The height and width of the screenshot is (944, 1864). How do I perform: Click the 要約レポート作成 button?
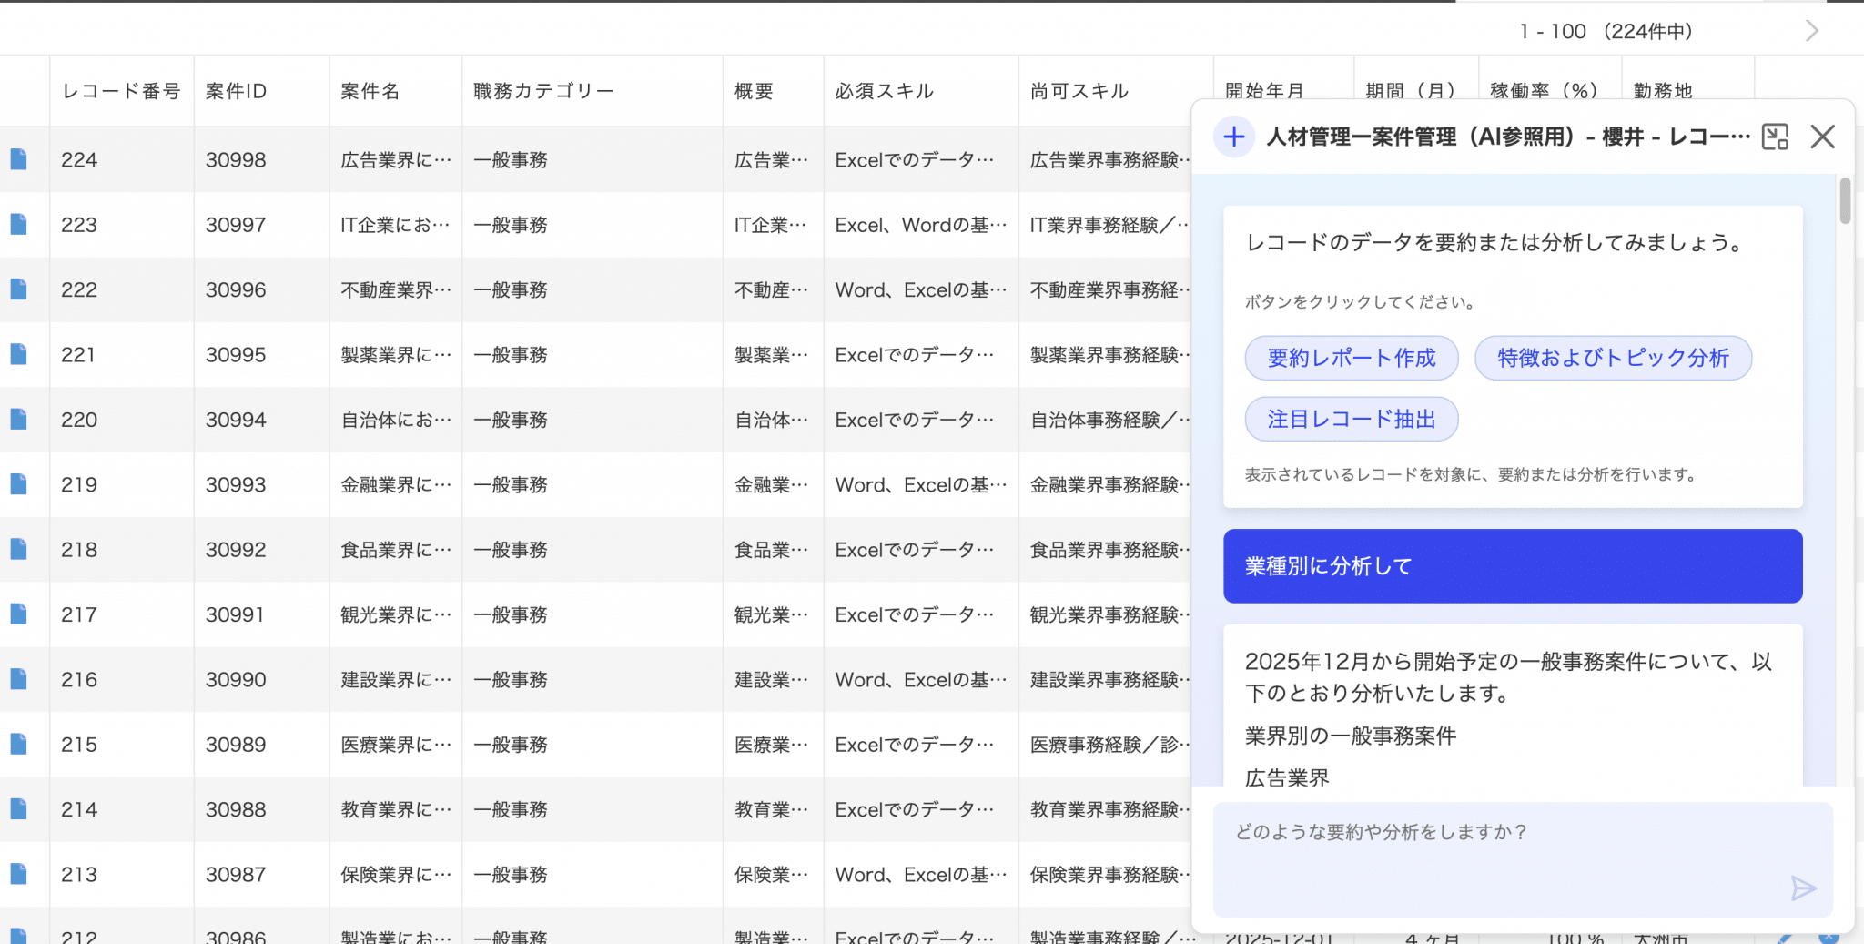pyautogui.click(x=1351, y=359)
